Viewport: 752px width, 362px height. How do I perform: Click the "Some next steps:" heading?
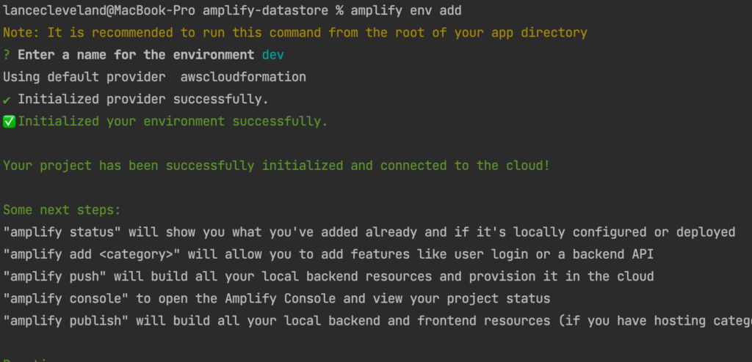pyautogui.click(x=62, y=210)
